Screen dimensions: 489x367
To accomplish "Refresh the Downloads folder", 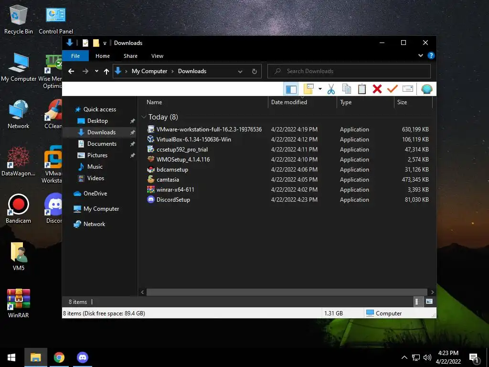I will [255, 72].
